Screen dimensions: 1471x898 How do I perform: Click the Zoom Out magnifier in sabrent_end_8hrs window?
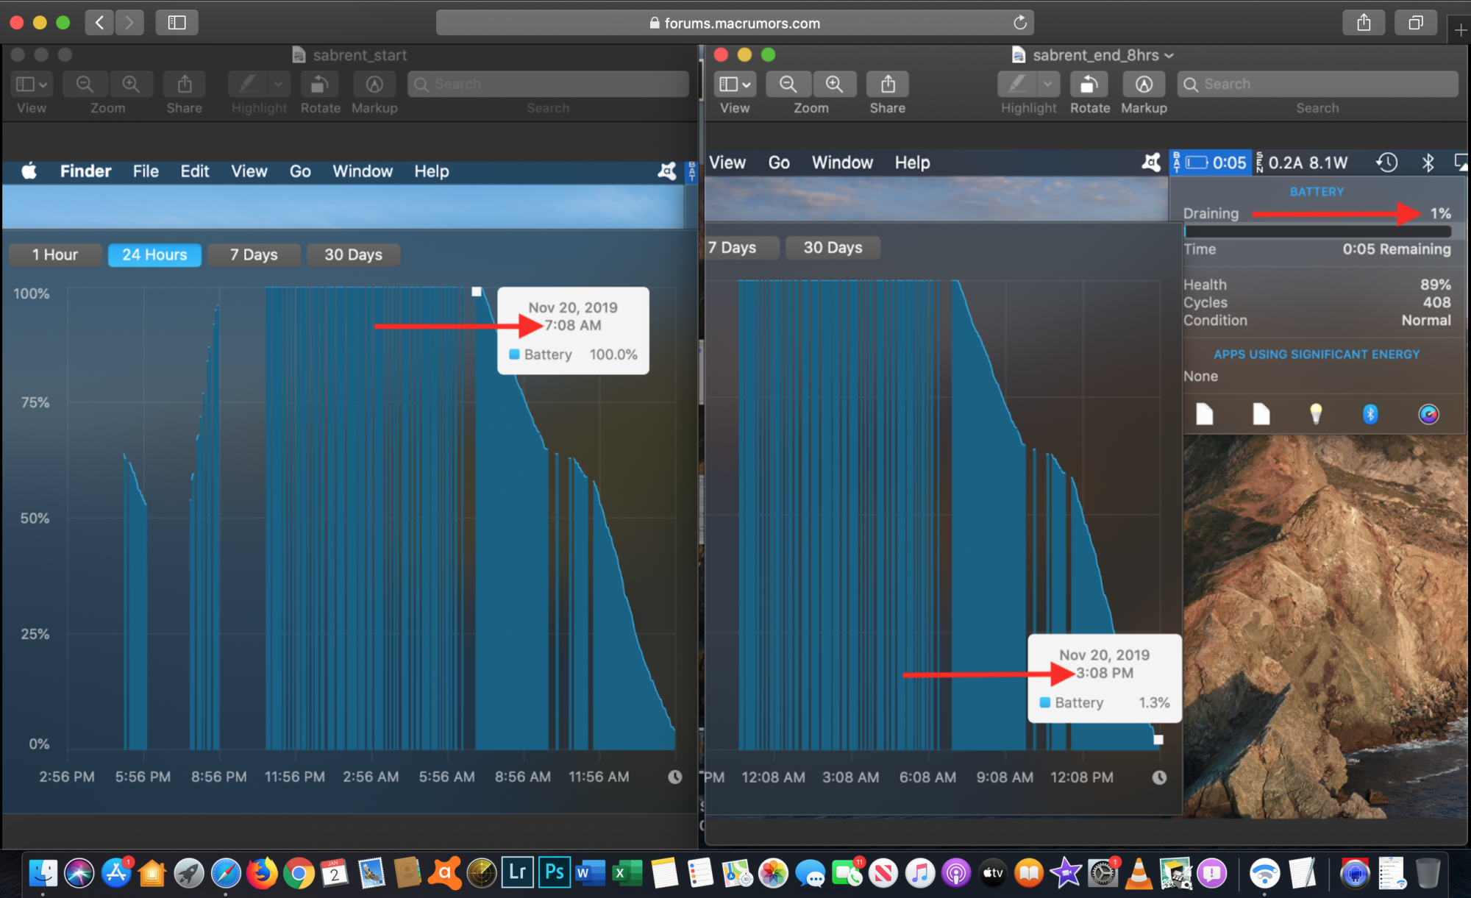(x=788, y=84)
